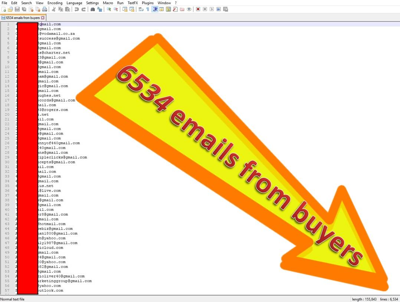Close the '6534 emails from buyers' document tab
The width and height of the screenshot is (400, 302).
coord(42,17)
